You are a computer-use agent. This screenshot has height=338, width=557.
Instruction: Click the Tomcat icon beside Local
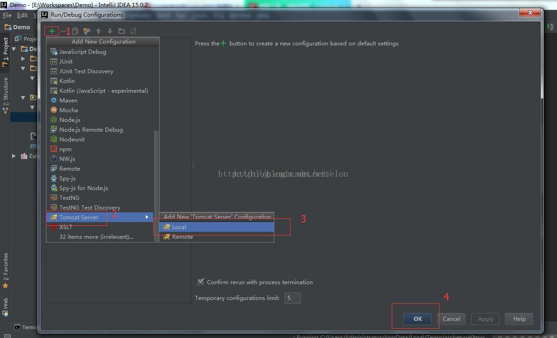pos(167,227)
